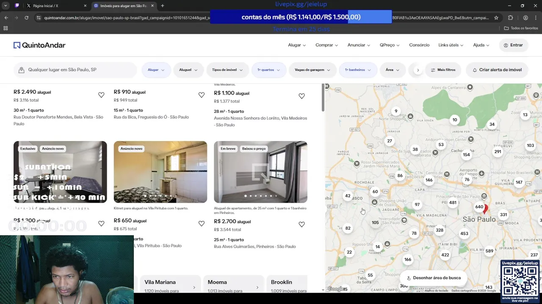Image resolution: width=542 pixels, height=304 pixels.
Task: Favorite the R$ 2.700 listing heart
Action: coord(301,225)
